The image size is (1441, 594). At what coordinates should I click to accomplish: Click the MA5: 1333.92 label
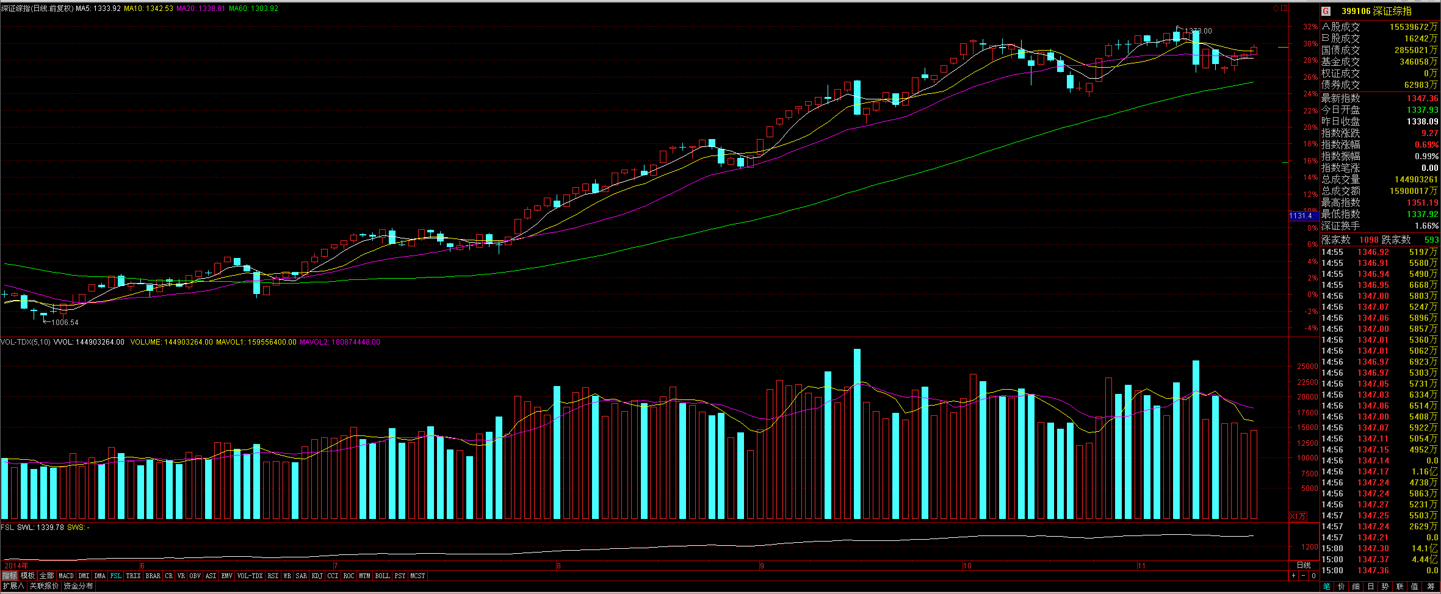pos(98,9)
